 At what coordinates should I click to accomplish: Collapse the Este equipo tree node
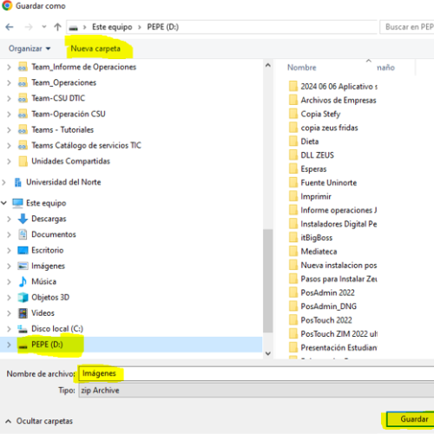click(3, 203)
